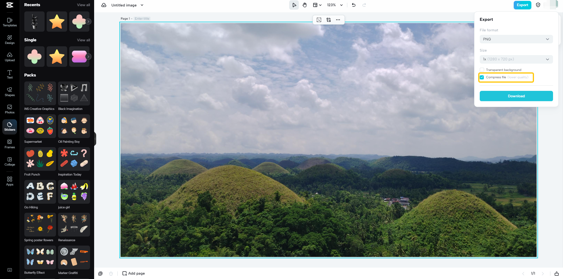Click the CapCut logo icon
Image resolution: width=563 pixels, height=279 pixels.
tap(10, 5)
